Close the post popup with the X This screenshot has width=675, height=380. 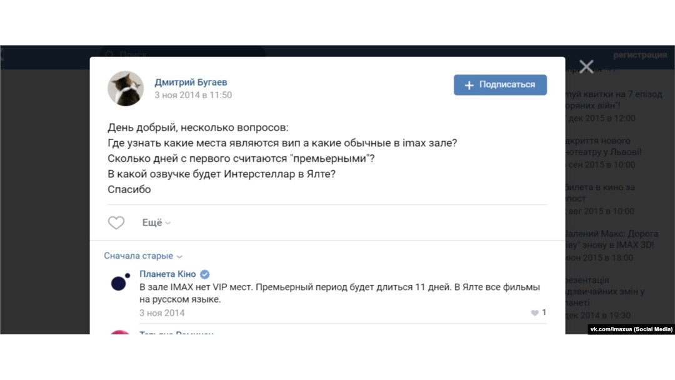tap(586, 67)
